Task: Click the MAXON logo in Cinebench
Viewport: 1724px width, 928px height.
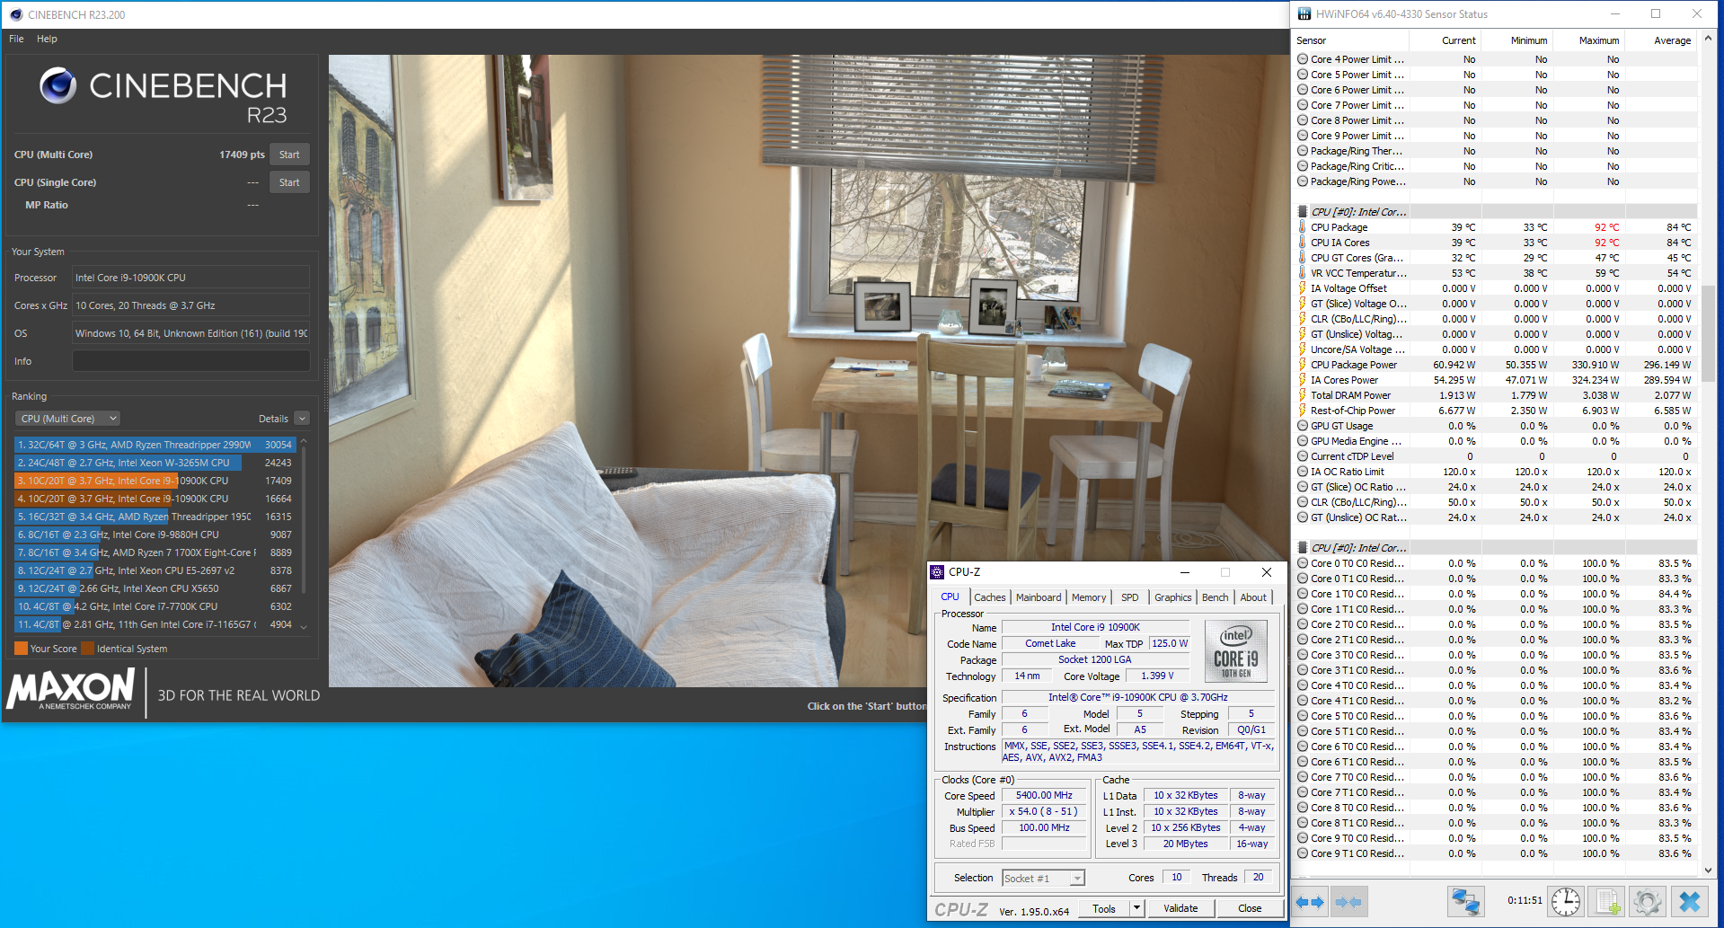Action: tap(71, 691)
